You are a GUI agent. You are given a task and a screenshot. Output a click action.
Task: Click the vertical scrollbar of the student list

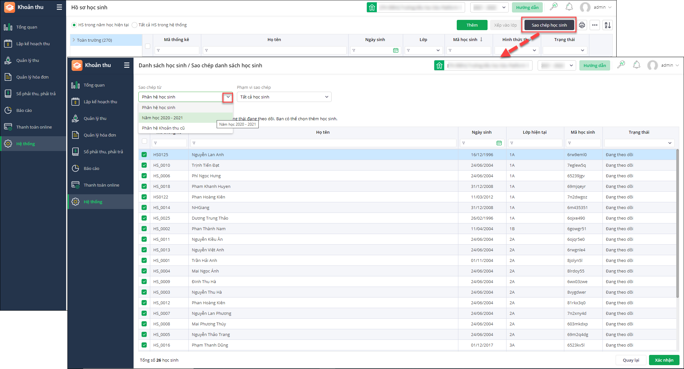click(677, 224)
